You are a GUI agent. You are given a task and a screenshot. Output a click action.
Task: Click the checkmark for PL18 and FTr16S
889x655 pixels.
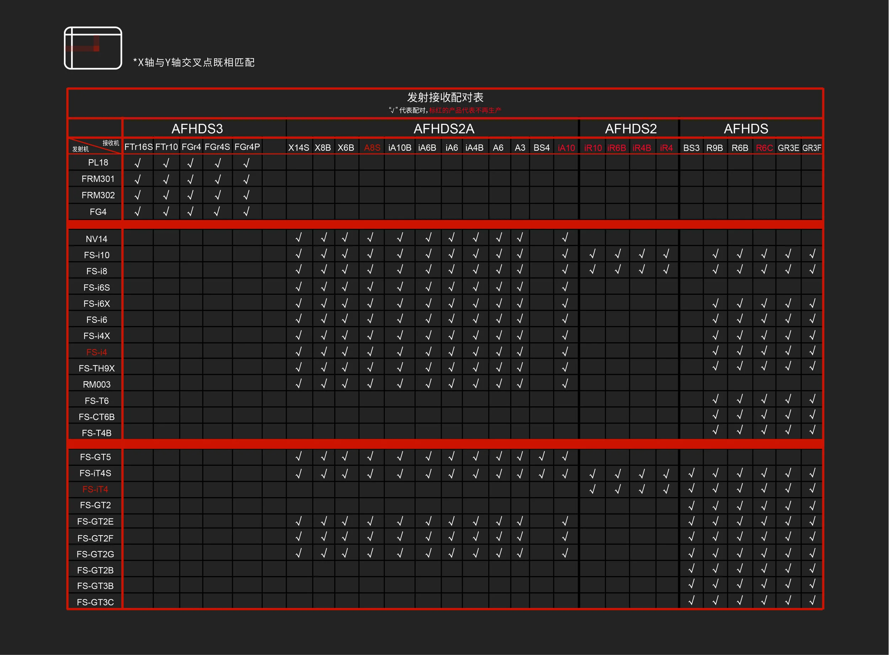coord(138,163)
